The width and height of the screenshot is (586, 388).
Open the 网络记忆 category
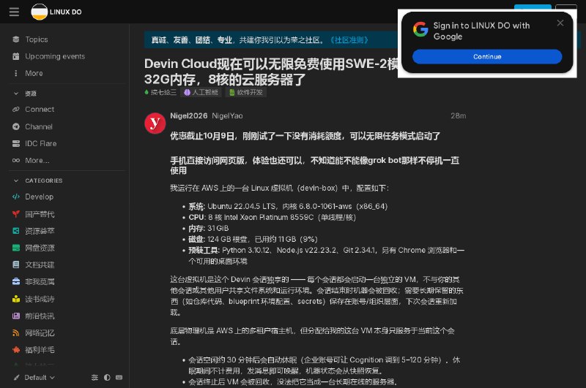pos(40,333)
